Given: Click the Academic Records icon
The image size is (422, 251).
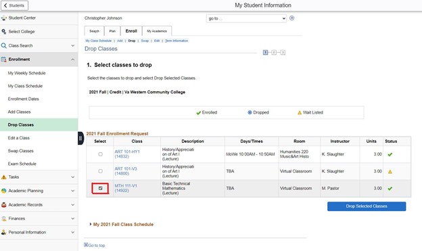Looking at the screenshot, I should coord(4,205).
